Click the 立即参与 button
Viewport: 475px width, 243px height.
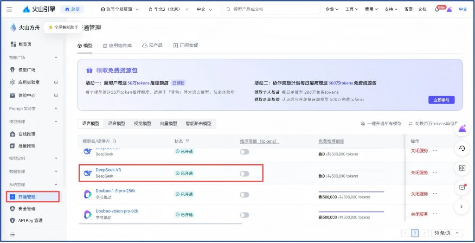[x=441, y=100]
